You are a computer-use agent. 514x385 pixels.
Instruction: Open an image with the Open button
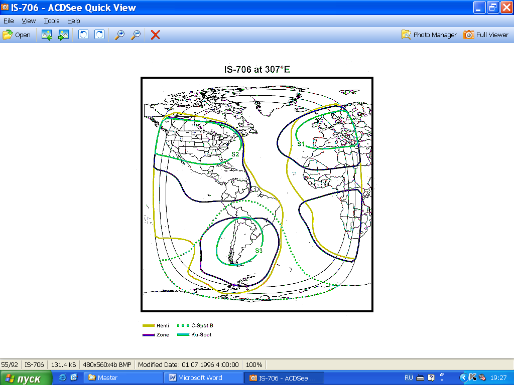coord(17,35)
